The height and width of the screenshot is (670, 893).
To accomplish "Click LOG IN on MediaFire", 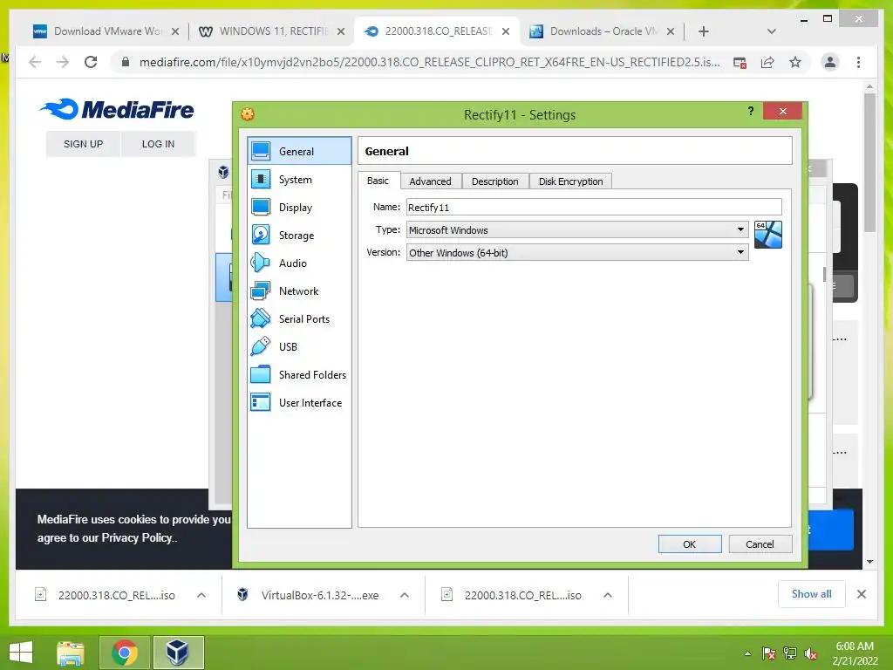I will pyautogui.click(x=158, y=144).
